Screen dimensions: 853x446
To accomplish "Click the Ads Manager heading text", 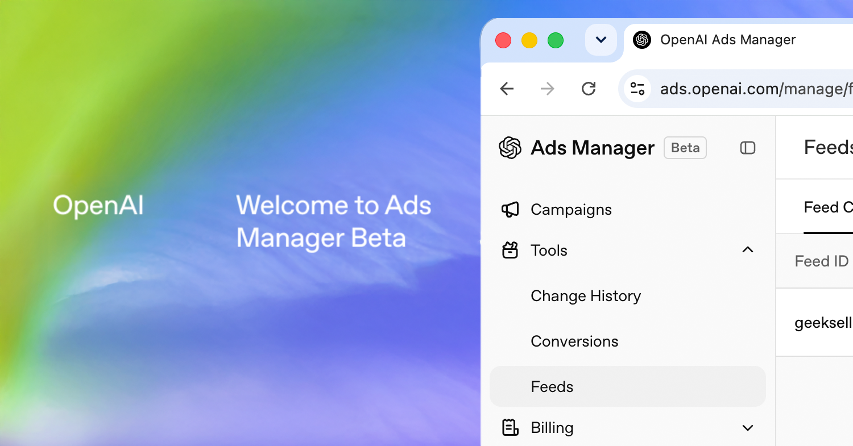I will point(593,148).
